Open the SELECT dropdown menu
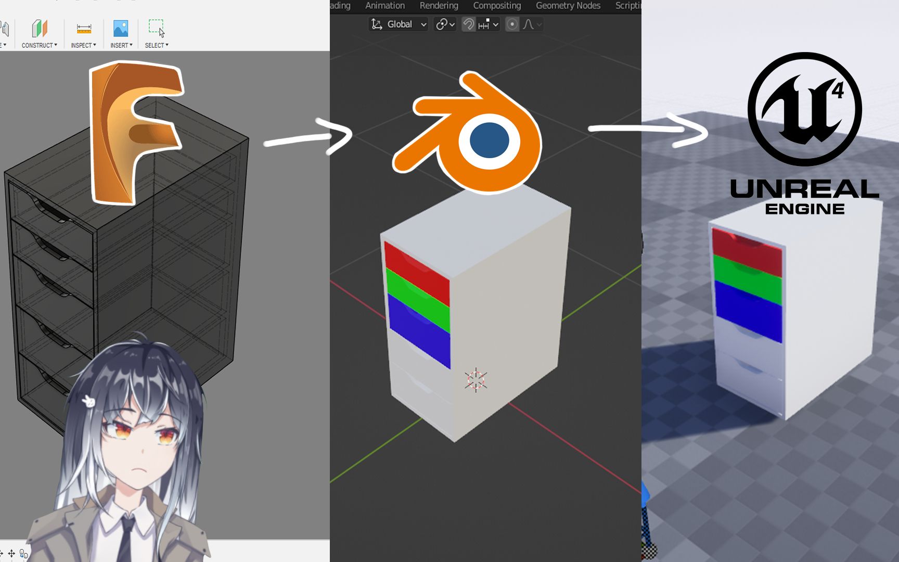This screenshot has width=899, height=562. point(157,45)
